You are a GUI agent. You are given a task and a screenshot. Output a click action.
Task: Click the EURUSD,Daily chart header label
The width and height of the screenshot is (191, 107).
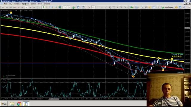(x=7, y=11)
